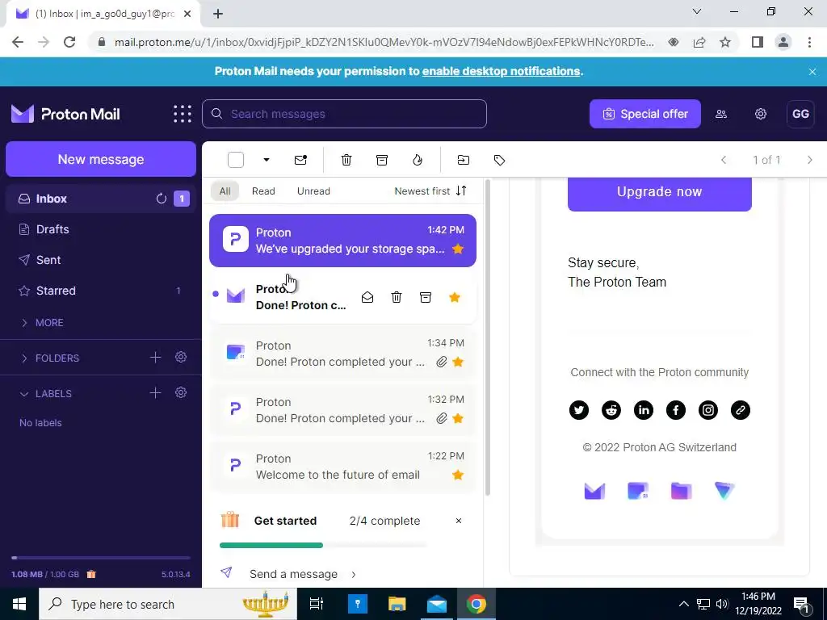Show the hidden system tray icons

coord(683,604)
